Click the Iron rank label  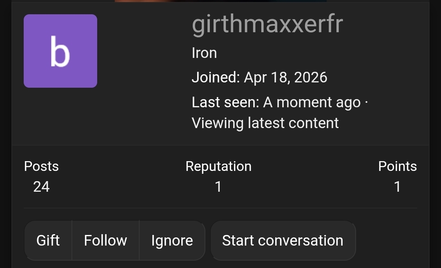click(x=205, y=53)
